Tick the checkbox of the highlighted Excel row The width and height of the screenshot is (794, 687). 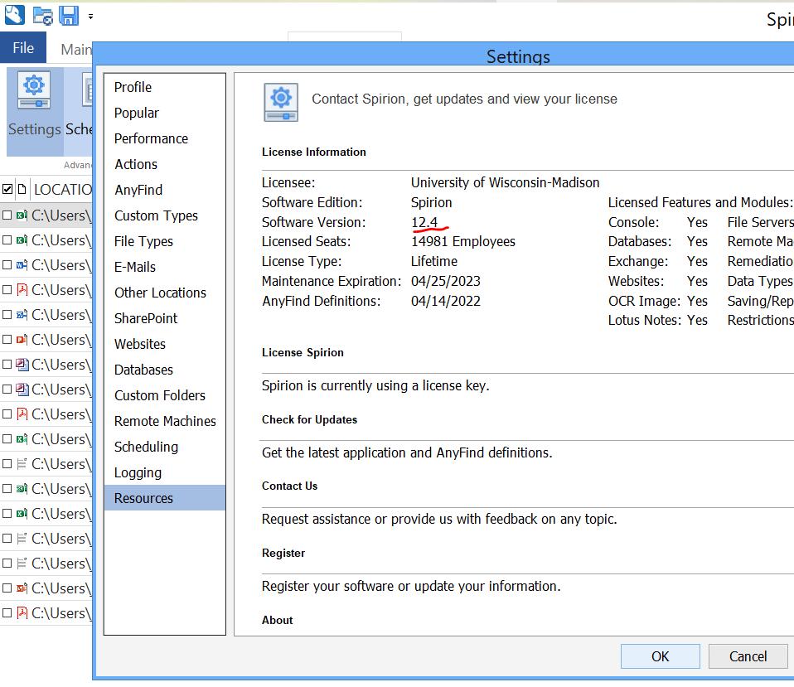point(7,215)
